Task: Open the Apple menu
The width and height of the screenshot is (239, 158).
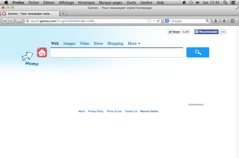Action: 6,2
